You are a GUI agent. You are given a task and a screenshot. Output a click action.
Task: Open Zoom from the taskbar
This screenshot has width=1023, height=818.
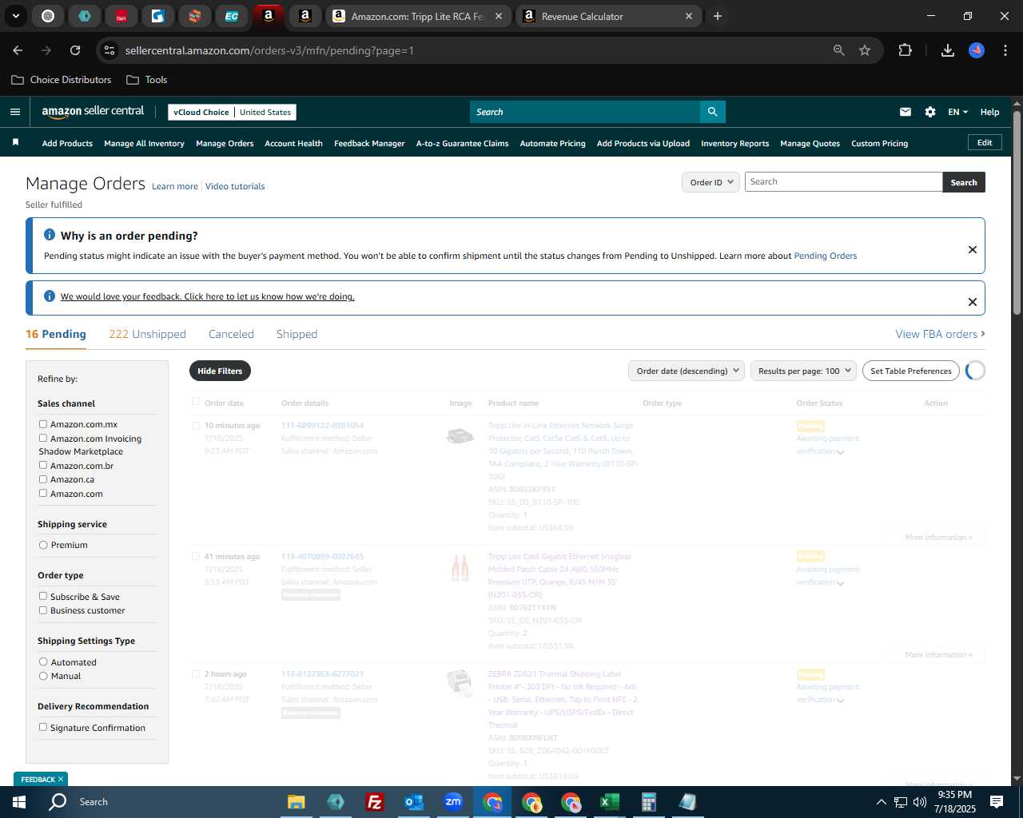point(453,802)
